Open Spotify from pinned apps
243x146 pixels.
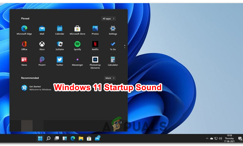[x=77, y=46]
